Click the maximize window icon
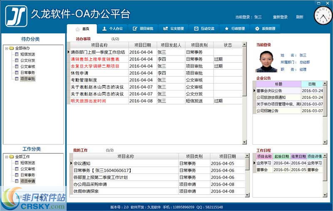Image resolution: width=333 pixels, height=211 pixels. [x=318, y=3]
